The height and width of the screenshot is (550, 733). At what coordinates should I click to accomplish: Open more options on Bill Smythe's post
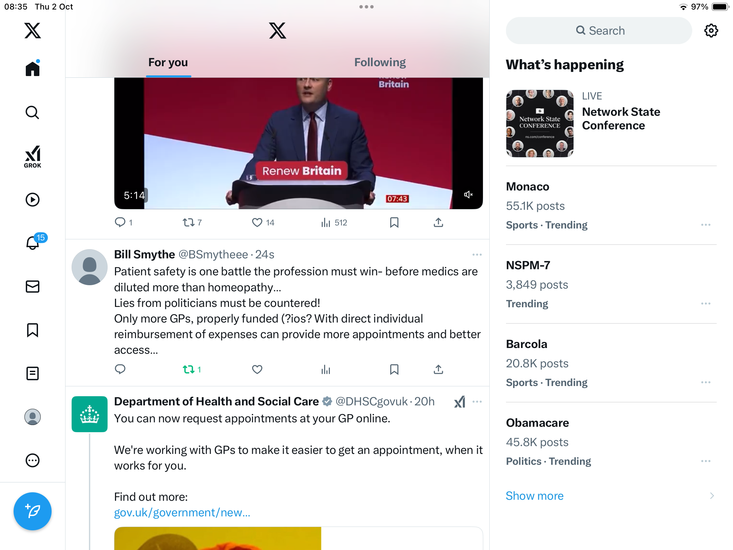point(477,255)
